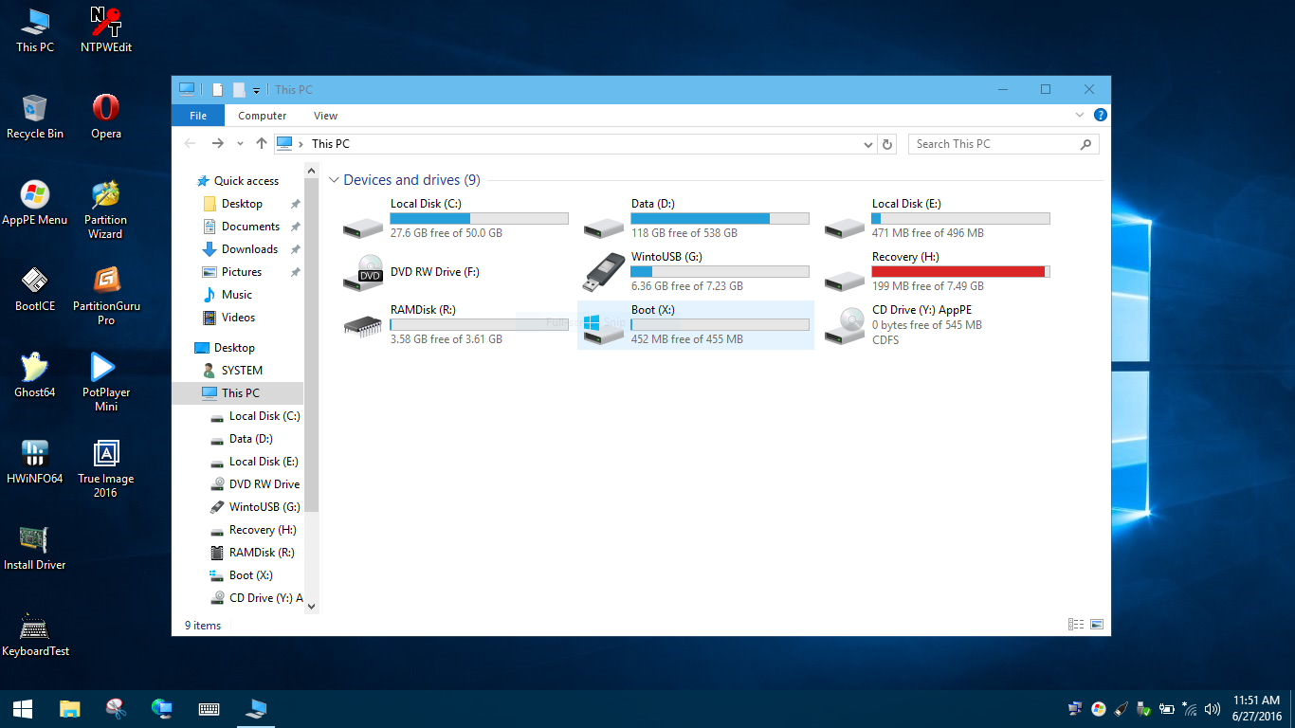
Task: Select the Data (D:) drive tile
Action: pyautogui.click(x=696, y=219)
